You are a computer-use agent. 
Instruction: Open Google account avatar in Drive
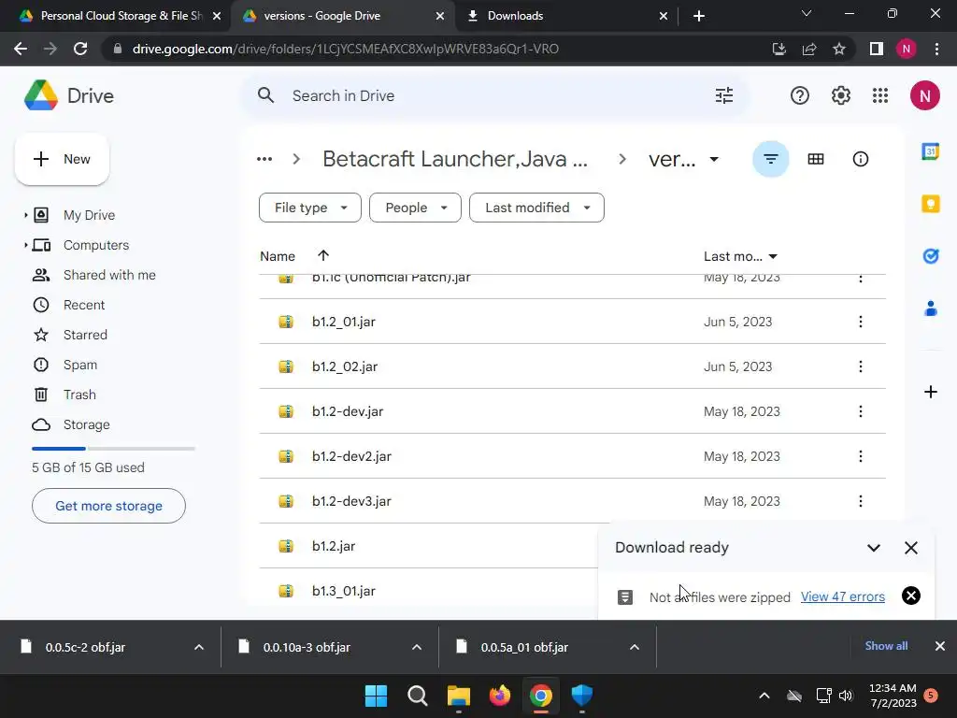click(924, 95)
